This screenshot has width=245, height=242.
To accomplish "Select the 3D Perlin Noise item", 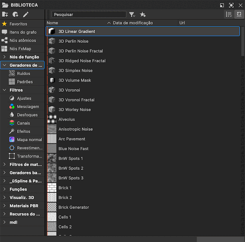I will point(73,41).
